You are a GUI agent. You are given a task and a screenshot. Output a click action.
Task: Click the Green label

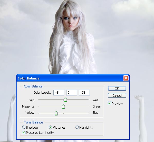tap(97, 106)
